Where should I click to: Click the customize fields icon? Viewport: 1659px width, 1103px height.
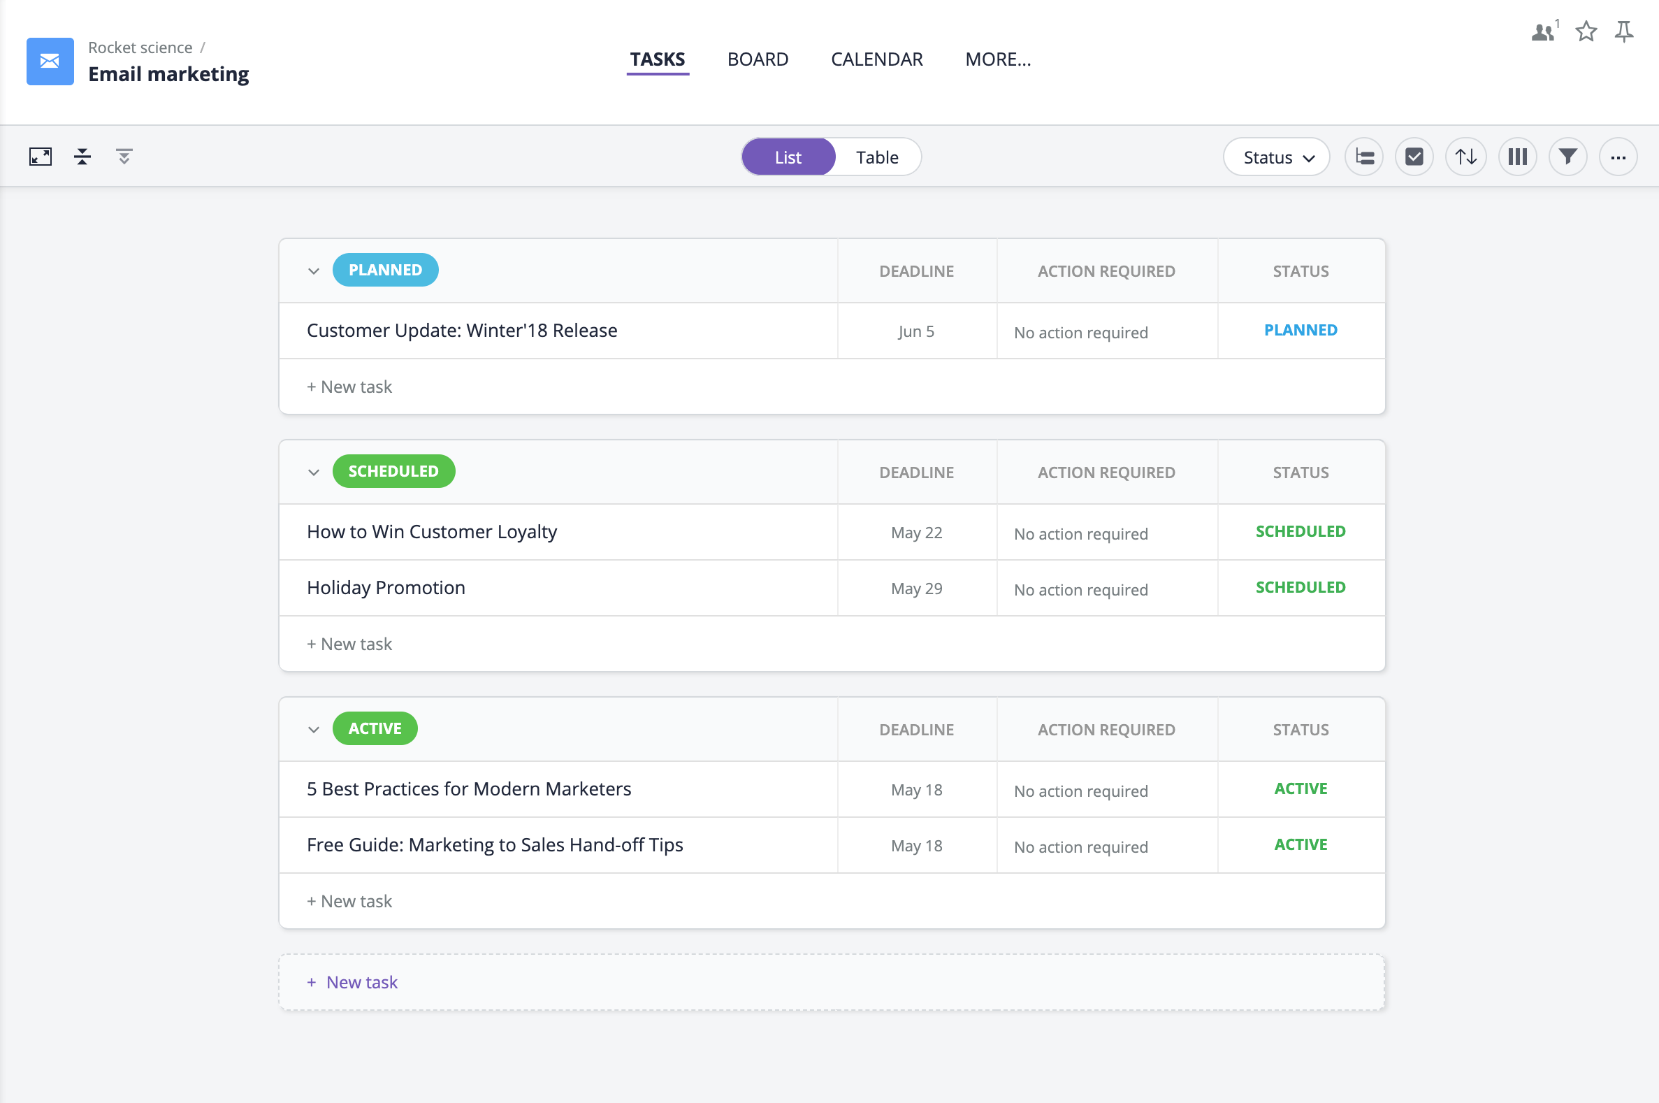[1517, 157]
